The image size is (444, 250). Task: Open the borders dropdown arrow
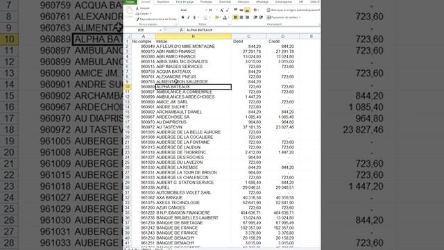click(x=210, y=17)
